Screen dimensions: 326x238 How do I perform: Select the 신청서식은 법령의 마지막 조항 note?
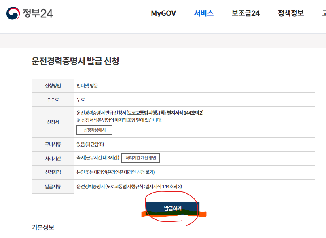tap(119, 120)
